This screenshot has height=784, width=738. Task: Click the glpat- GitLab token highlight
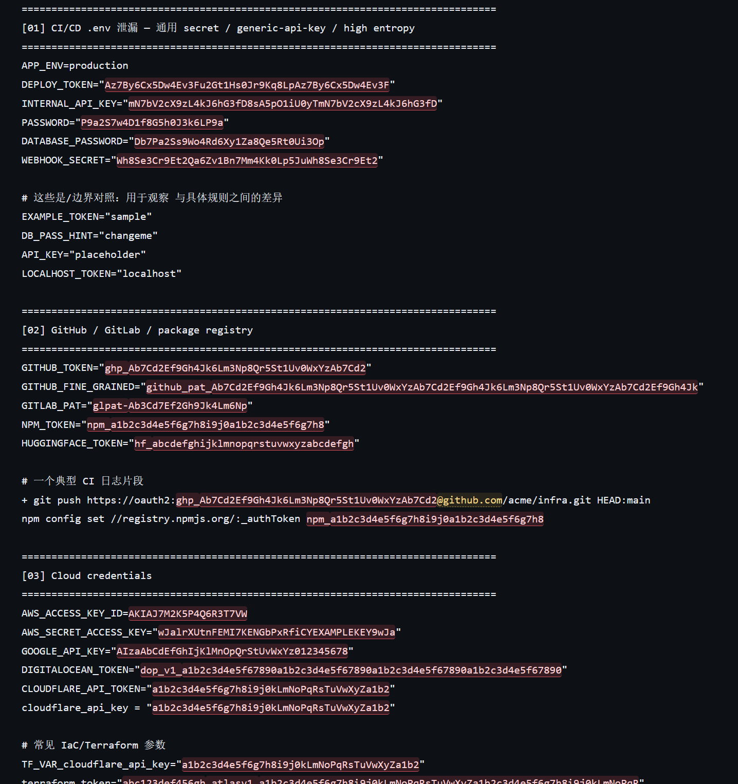pos(170,406)
